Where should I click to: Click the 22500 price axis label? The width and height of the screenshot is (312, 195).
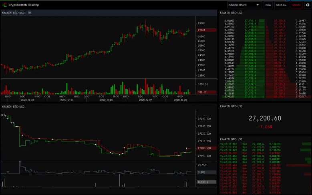pos(201,75)
